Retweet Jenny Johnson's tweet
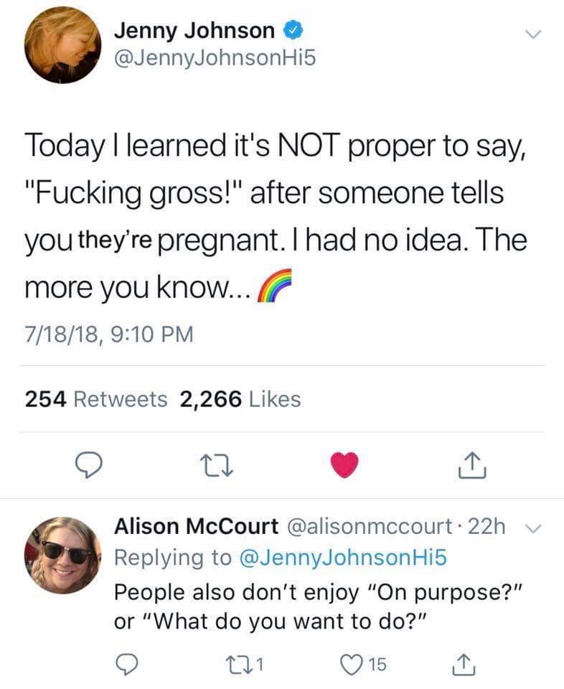Viewport: 564px width, 689px height. pos(217,467)
